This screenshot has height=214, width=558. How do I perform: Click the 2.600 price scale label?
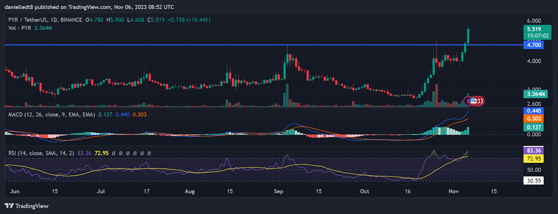pyautogui.click(x=534, y=104)
